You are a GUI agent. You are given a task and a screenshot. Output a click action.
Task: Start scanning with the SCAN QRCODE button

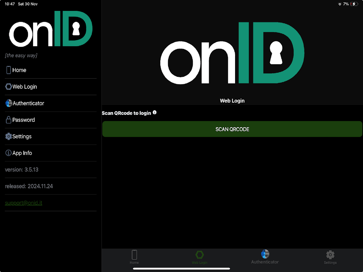point(232,129)
